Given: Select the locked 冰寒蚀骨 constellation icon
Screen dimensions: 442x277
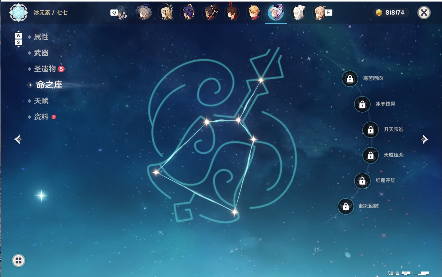Looking at the screenshot, I should point(362,104).
